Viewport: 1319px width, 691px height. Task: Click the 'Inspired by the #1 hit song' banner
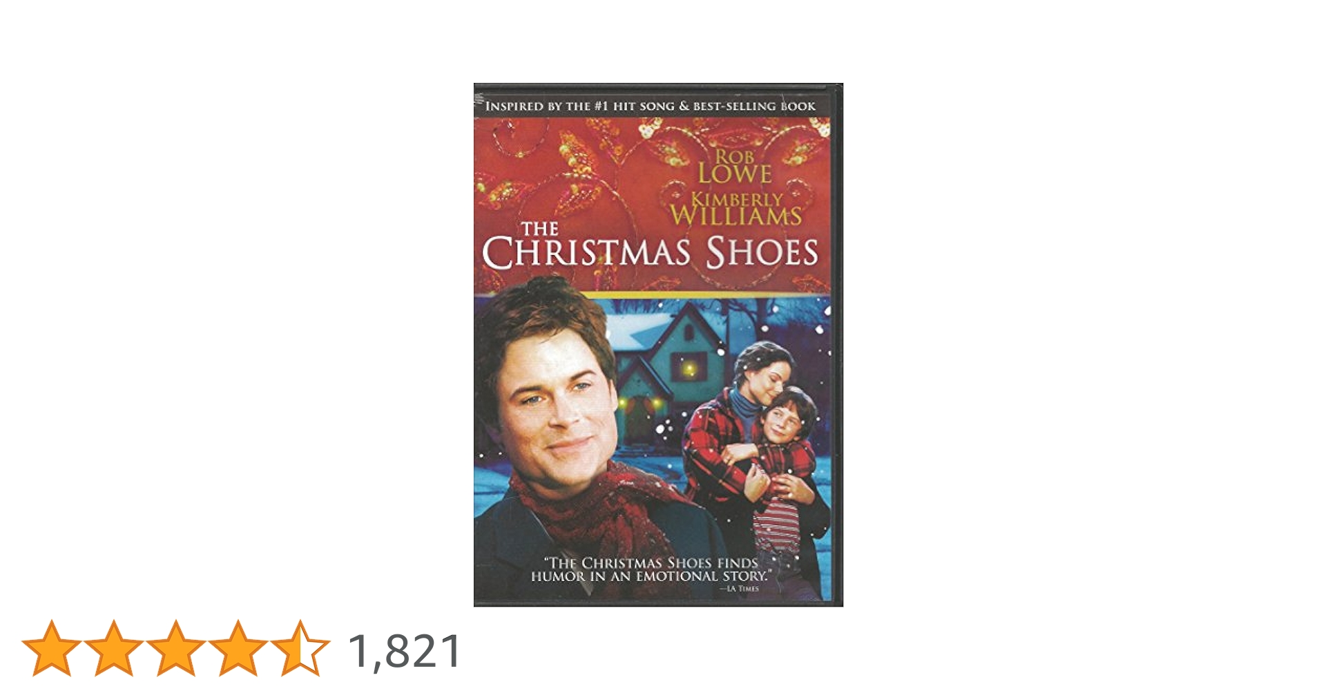[x=650, y=106]
